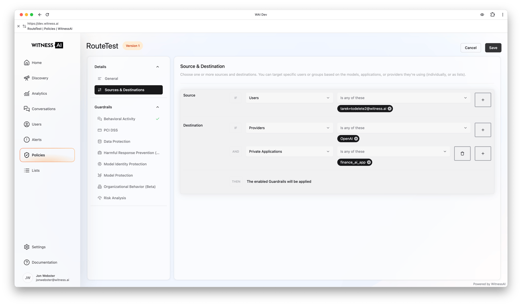This screenshot has width=522, height=306.
Task: Open the Private Applications dropdown
Action: pos(290,151)
